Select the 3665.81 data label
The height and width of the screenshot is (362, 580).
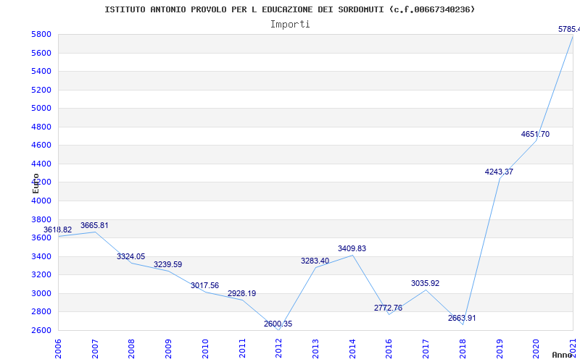point(94,226)
